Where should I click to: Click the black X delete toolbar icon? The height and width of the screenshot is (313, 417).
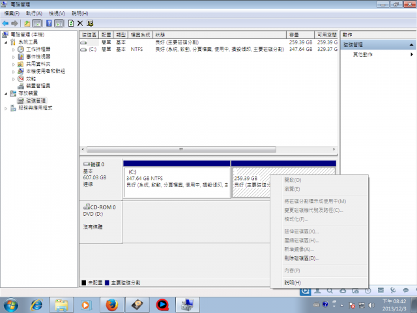pos(80,23)
